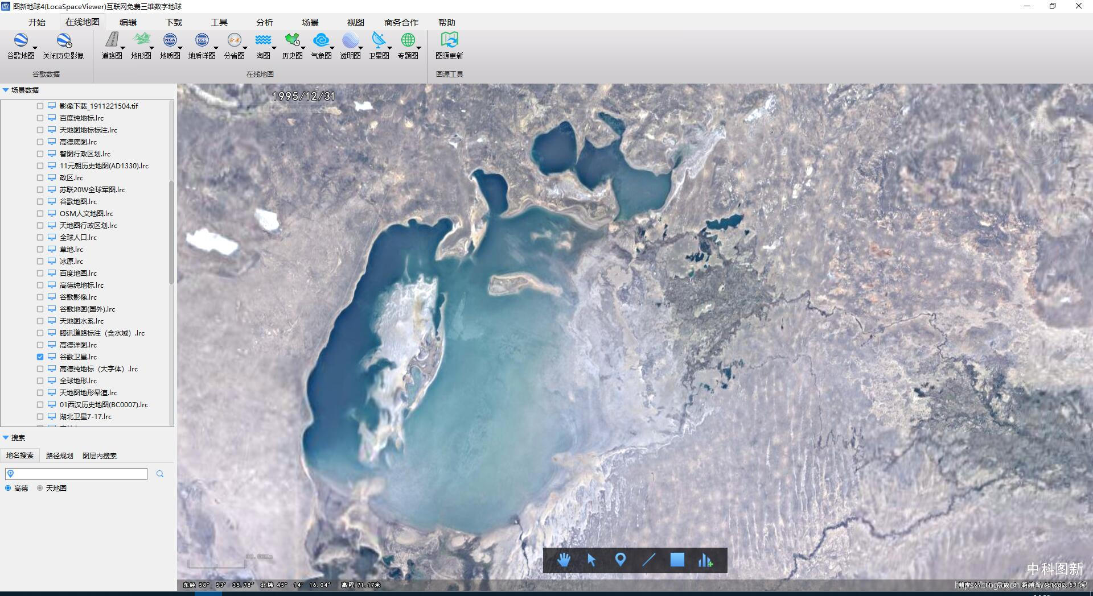Collapse the 场景数据 panel
Viewport: 1093px width, 596px height.
click(6, 90)
